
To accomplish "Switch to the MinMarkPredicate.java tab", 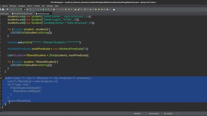I will tap(22, 14).
